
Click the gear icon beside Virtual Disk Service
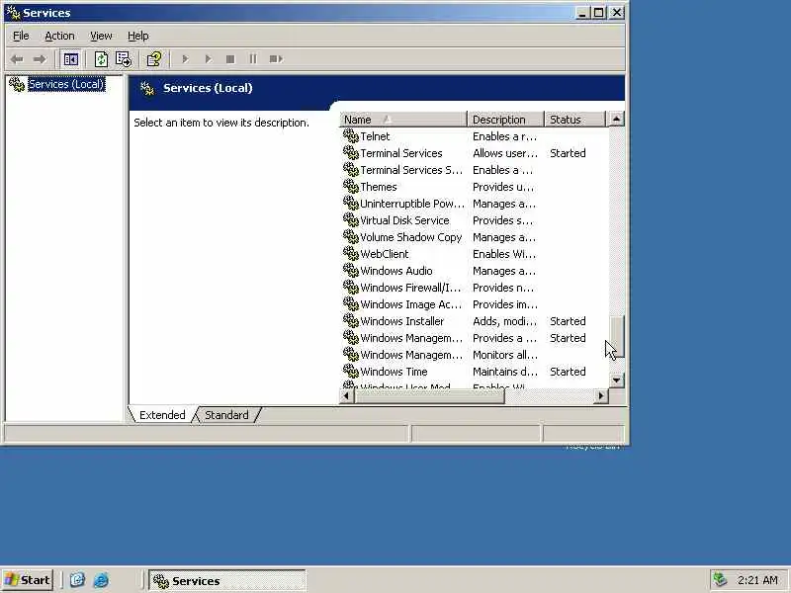(351, 219)
